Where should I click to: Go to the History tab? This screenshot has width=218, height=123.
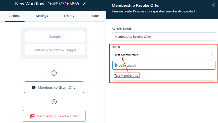[69, 16]
